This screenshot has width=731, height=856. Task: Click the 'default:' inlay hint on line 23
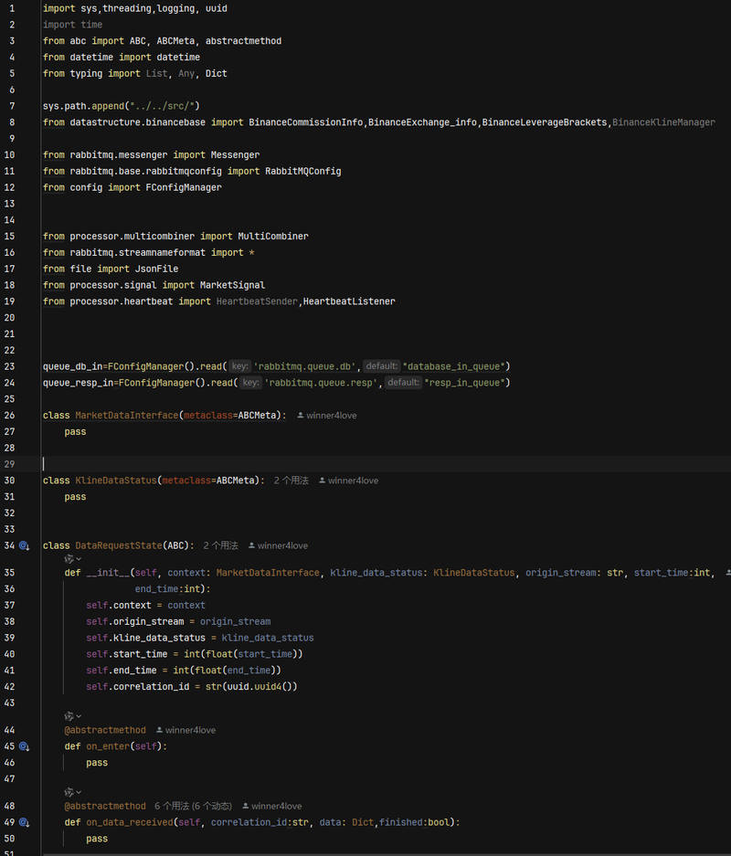pos(382,366)
